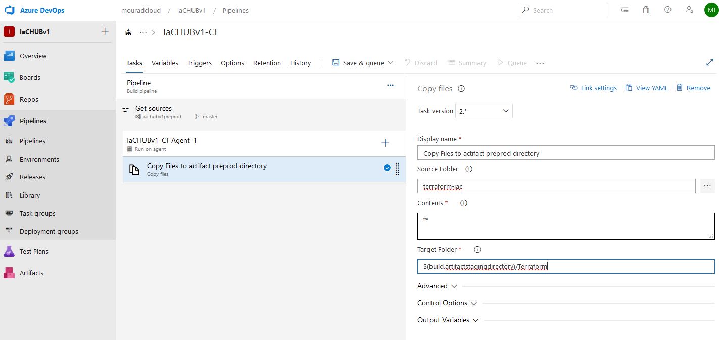719x340 pixels.
Task: Remove the Copy files task
Action: (693, 88)
